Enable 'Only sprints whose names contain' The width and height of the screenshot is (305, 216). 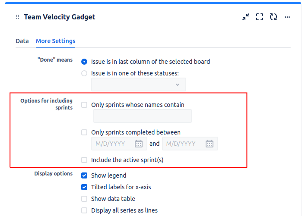point(84,105)
